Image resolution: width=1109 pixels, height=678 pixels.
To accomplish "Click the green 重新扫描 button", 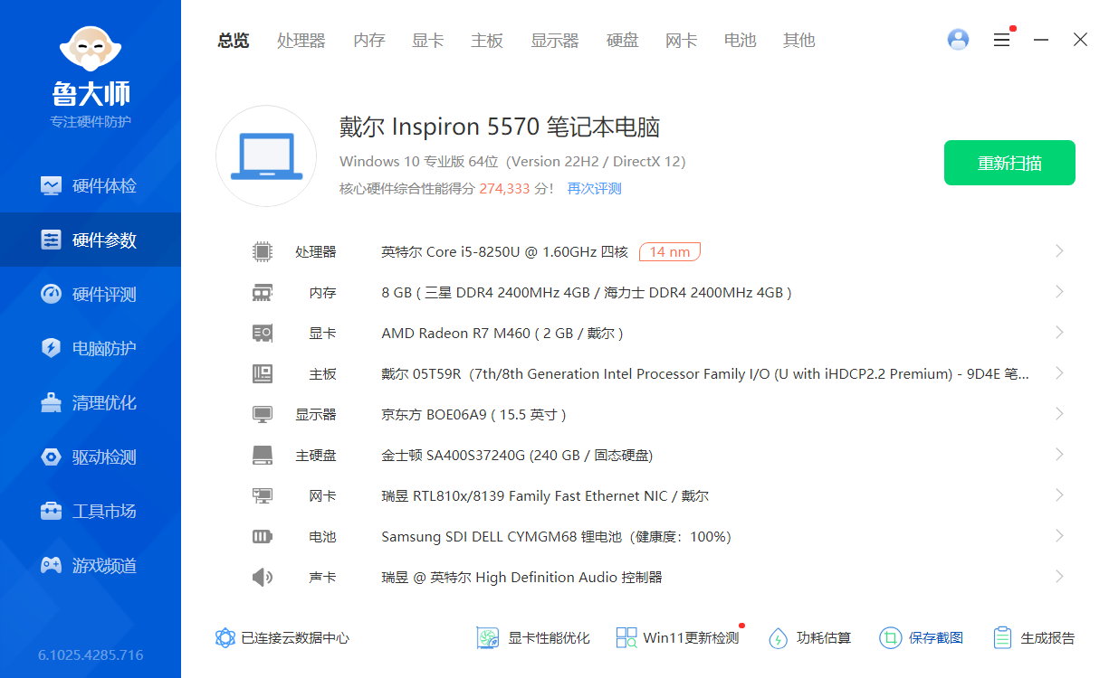I will [1009, 163].
